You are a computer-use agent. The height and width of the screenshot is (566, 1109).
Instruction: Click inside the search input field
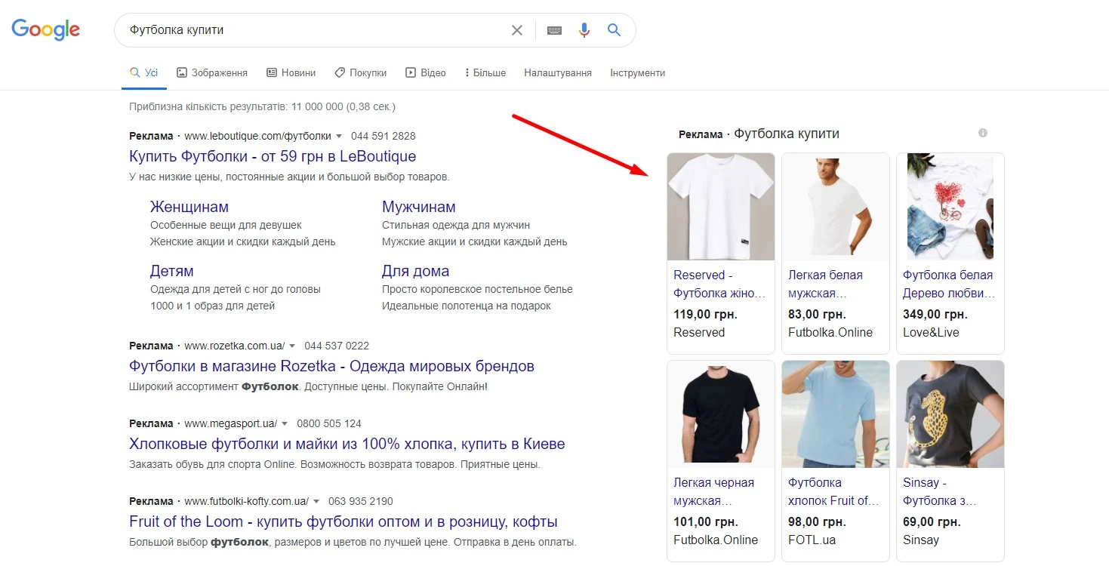coord(302,29)
